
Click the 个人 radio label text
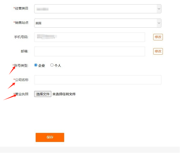[x=58, y=65]
